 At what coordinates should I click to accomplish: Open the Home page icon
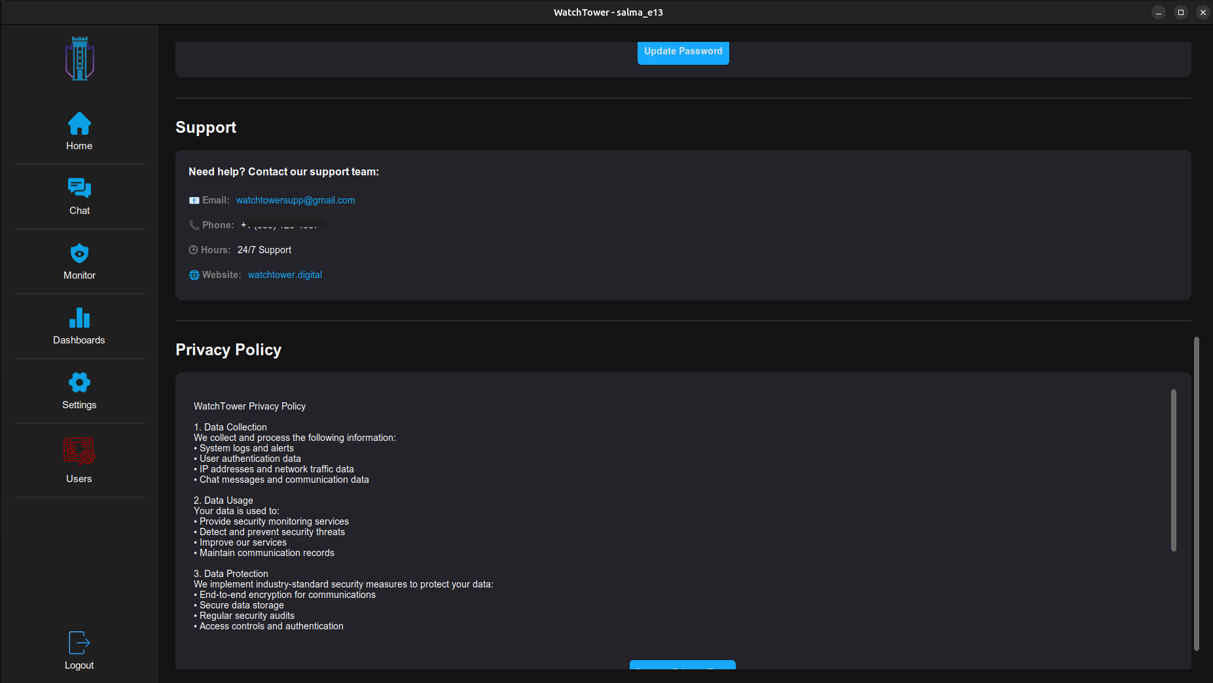[x=79, y=123]
